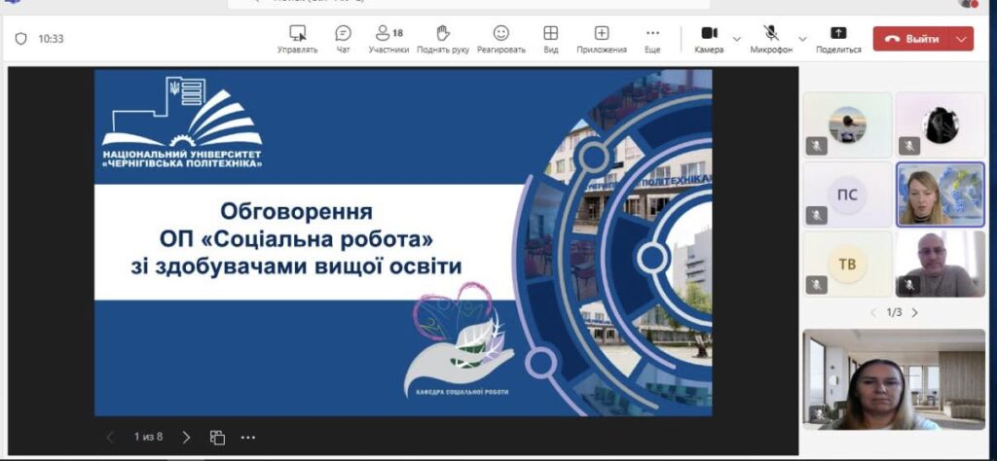This screenshot has height=461, width=997.
Task: Open slide options three-dot menu below presentation
Action: (248, 438)
